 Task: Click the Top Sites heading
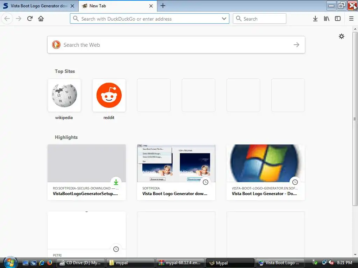pos(65,71)
